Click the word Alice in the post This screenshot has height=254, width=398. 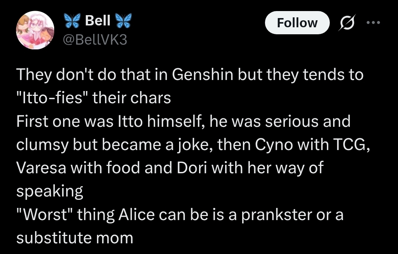click(137, 215)
